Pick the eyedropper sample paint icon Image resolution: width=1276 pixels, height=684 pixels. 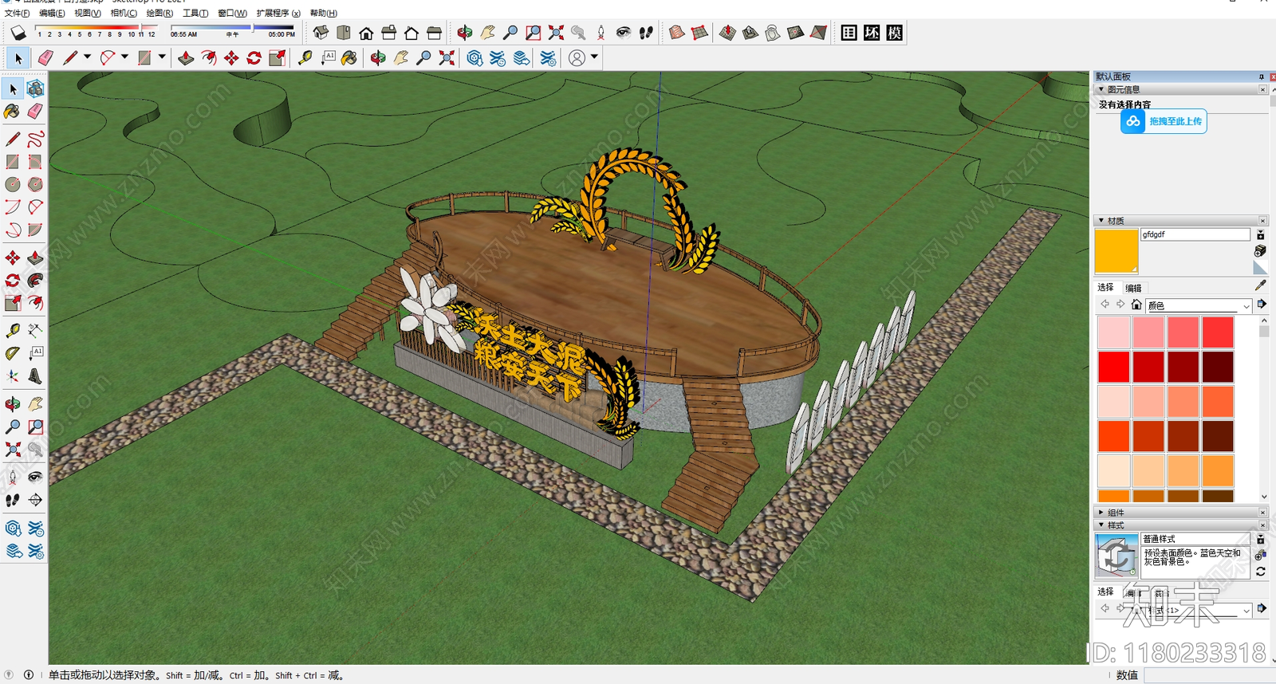[x=1260, y=285]
